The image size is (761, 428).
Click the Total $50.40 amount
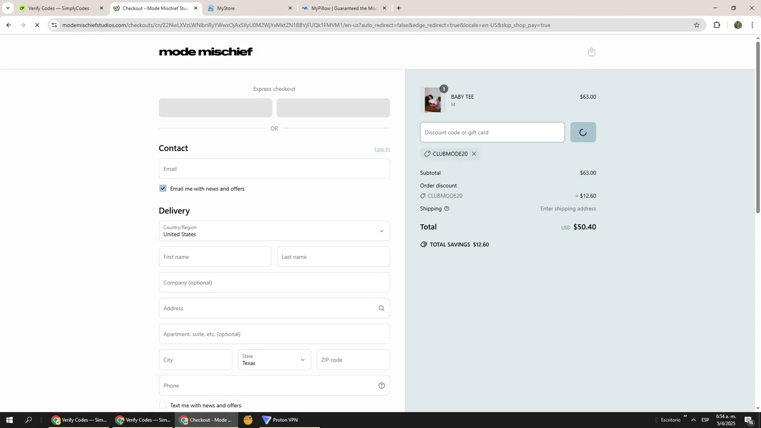tap(584, 227)
